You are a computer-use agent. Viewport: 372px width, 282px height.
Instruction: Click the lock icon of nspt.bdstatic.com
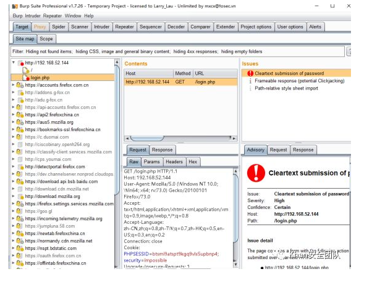(20, 248)
